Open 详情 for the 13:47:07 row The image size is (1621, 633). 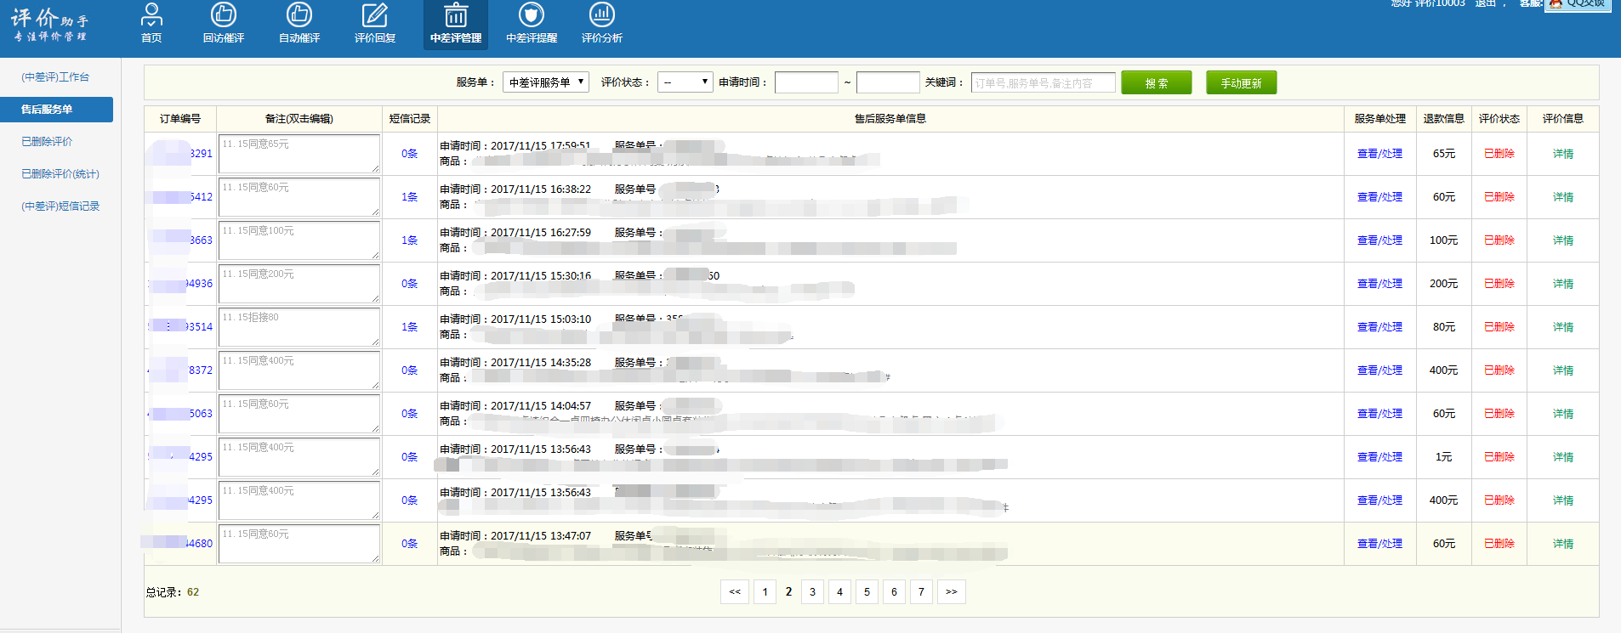1563,544
